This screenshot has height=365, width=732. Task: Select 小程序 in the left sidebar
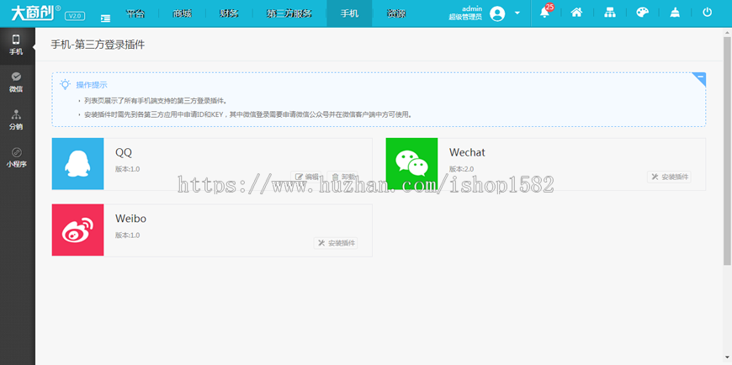(16, 158)
